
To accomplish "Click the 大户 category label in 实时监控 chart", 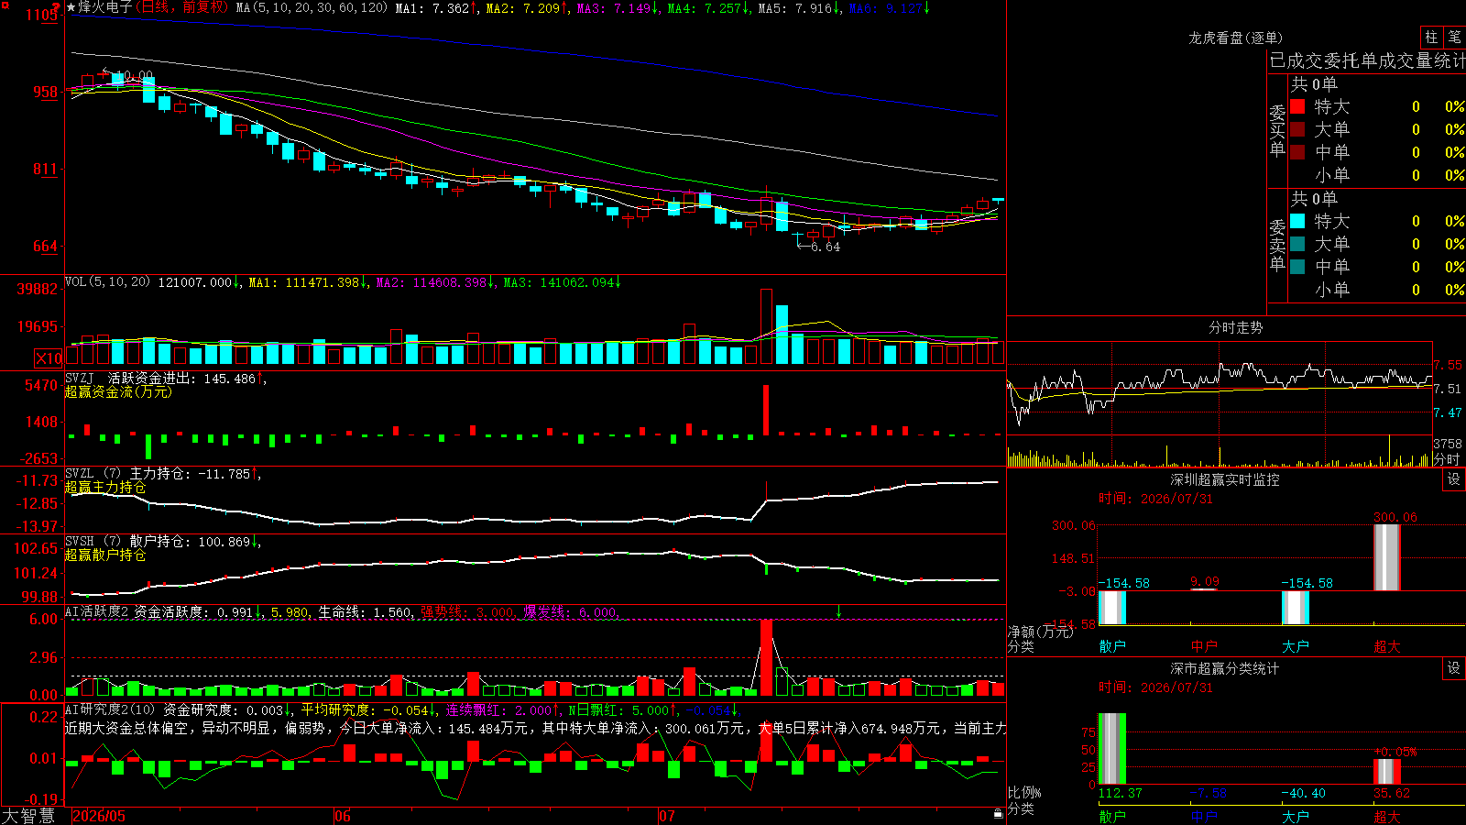I will (x=1296, y=646).
